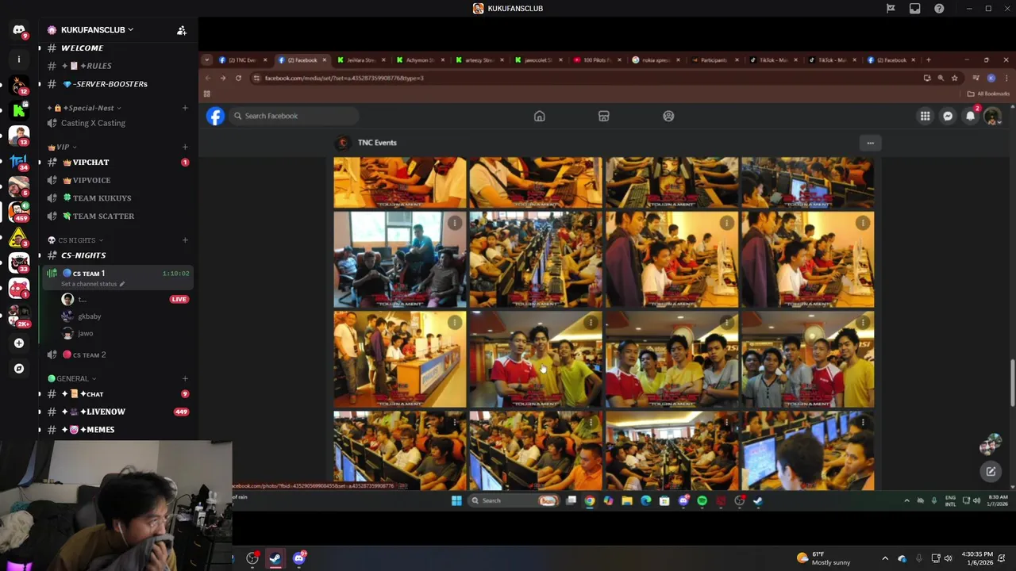Switch to the Participants tab
Image resolution: width=1016 pixels, height=571 pixels.
[x=714, y=60]
